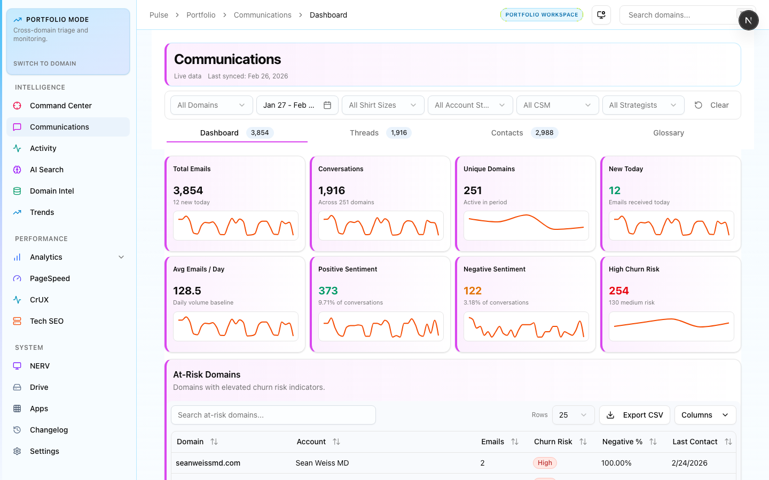The image size is (769, 480).
Task: Open the Changelog history icon
Action: click(x=17, y=430)
